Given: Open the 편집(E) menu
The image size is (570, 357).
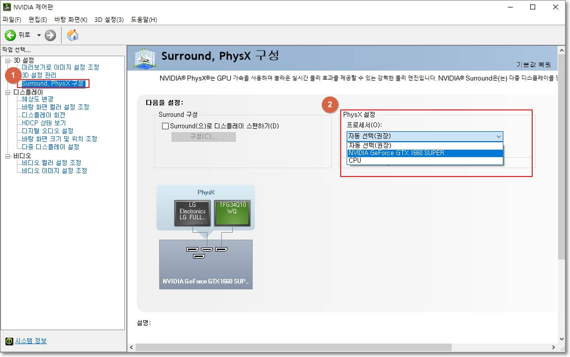Looking at the screenshot, I should pos(38,19).
